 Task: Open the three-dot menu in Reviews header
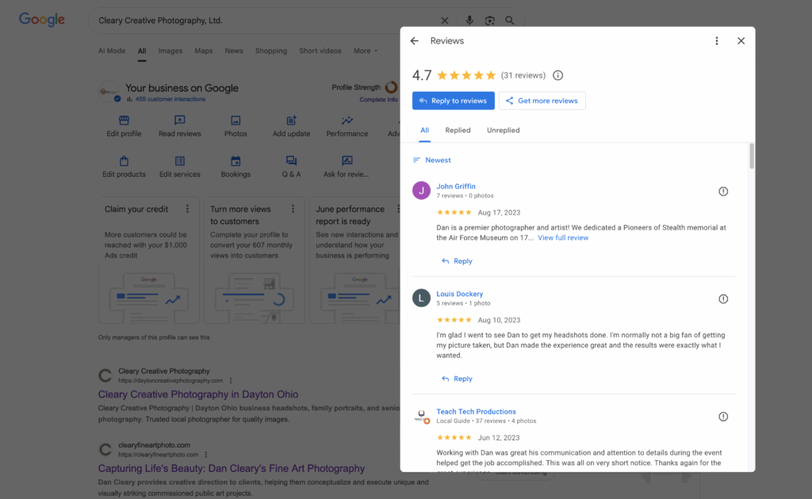pos(717,41)
